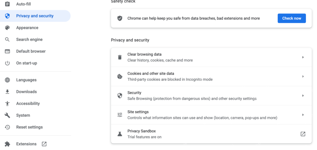
Task: Click the Check now button
Action: point(292,18)
